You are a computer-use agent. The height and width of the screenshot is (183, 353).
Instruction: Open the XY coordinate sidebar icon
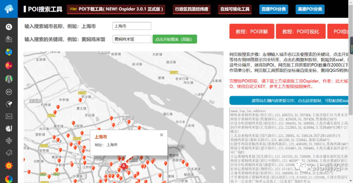pyautogui.click(x=9, y=92)
